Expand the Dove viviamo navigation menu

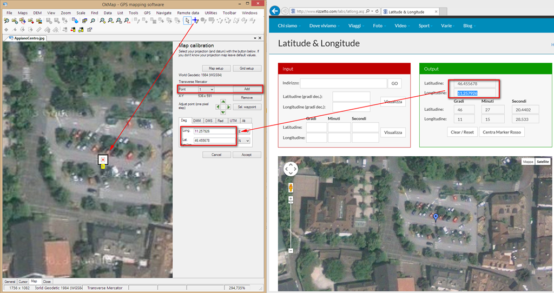[325, 26]
